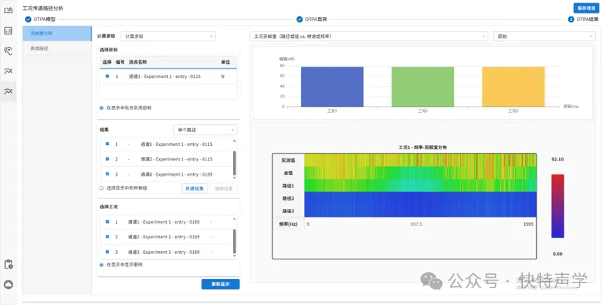Toggle group row 3 checkbox entry 0109
This screenshot has height=305, width=607.
coord(107,174)
